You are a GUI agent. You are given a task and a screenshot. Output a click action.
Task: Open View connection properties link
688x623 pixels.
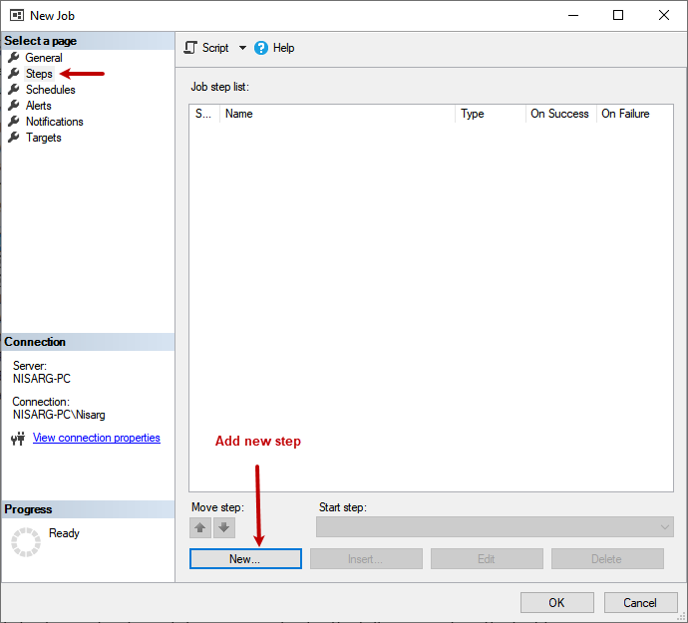click(x=97, y=438)
